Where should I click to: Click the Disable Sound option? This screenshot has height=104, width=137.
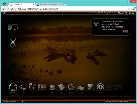123,101
